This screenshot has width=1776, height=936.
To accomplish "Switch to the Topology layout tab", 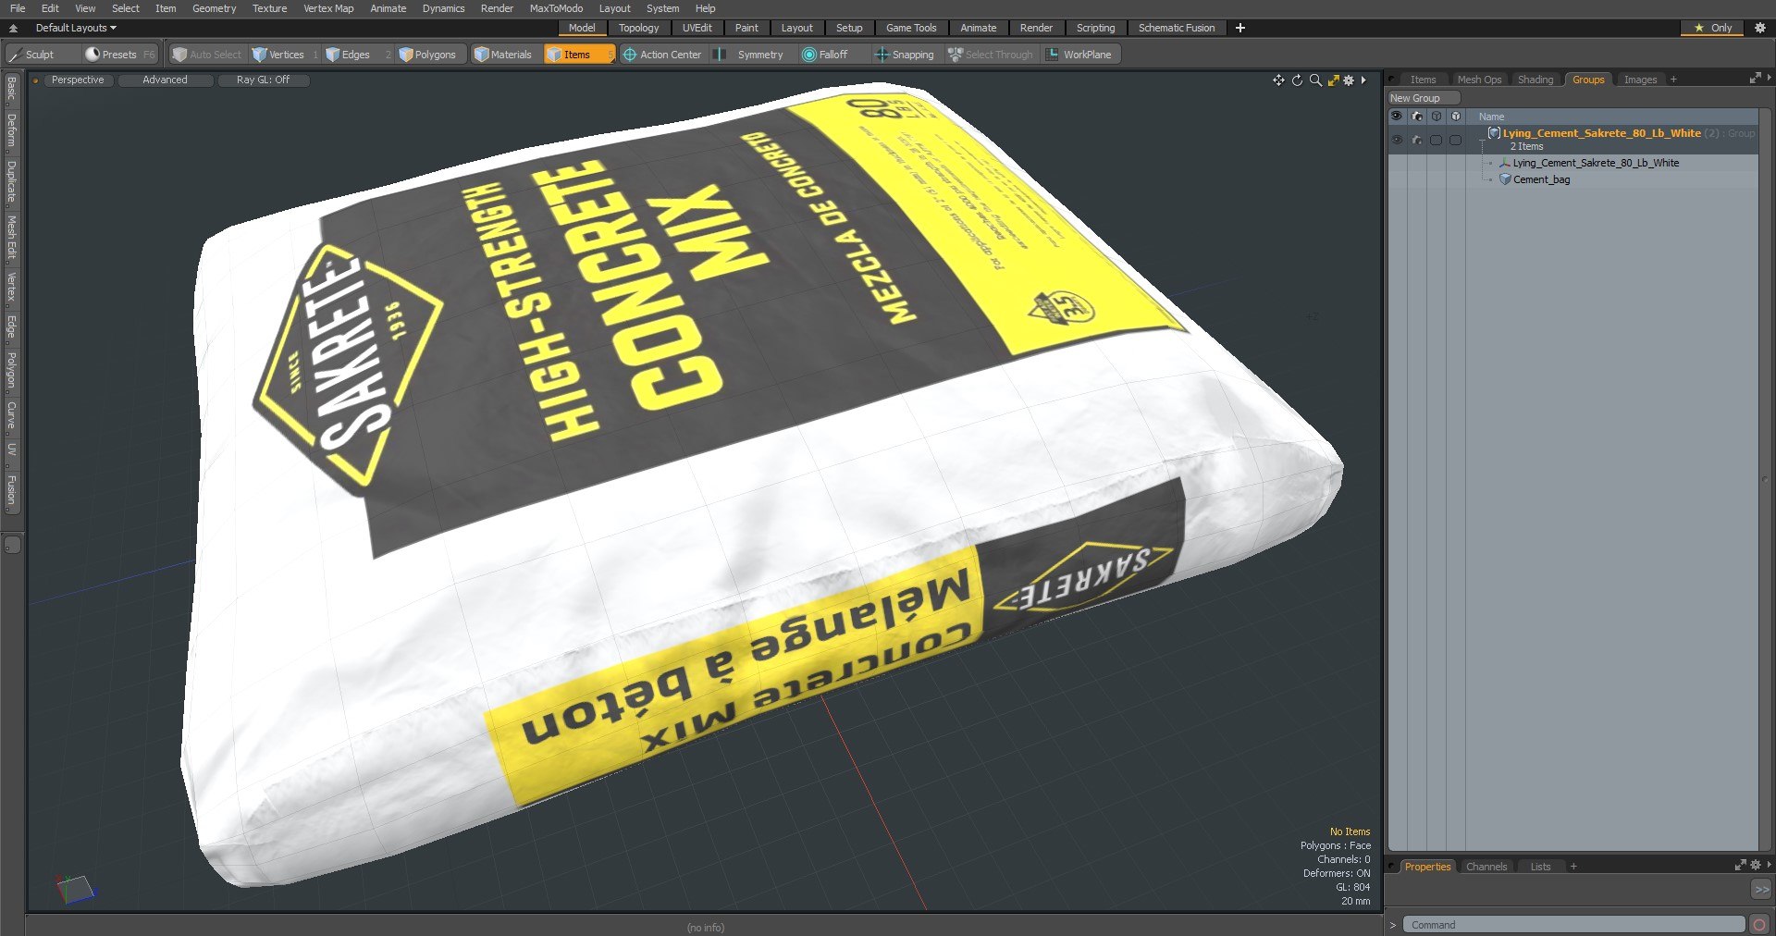I will coord(638,28).
